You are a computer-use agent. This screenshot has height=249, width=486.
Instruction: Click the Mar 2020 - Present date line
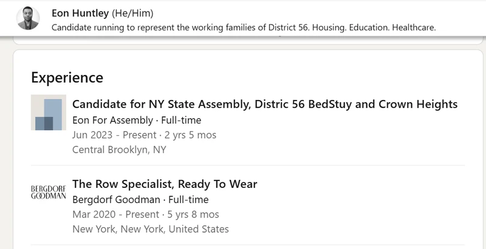115,214
